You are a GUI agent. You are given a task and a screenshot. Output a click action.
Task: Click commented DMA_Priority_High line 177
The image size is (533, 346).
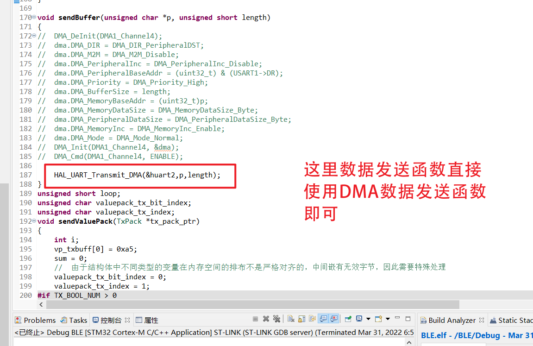[123, 82]
